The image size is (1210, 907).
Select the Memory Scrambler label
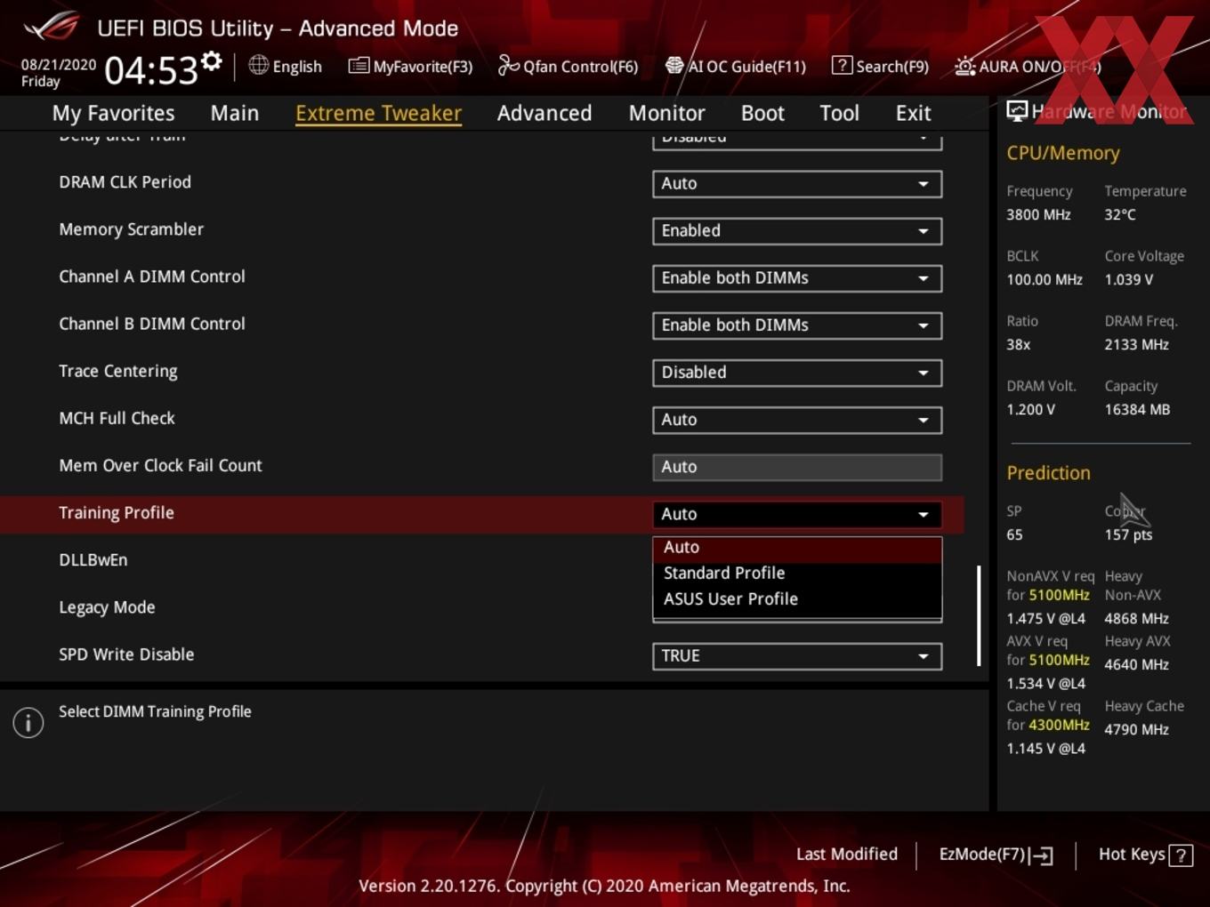[x=131, y=229]
